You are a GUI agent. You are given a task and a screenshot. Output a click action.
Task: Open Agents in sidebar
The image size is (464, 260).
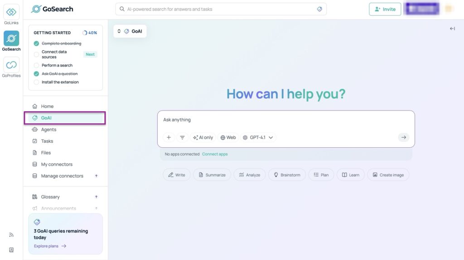coord(65,130)
